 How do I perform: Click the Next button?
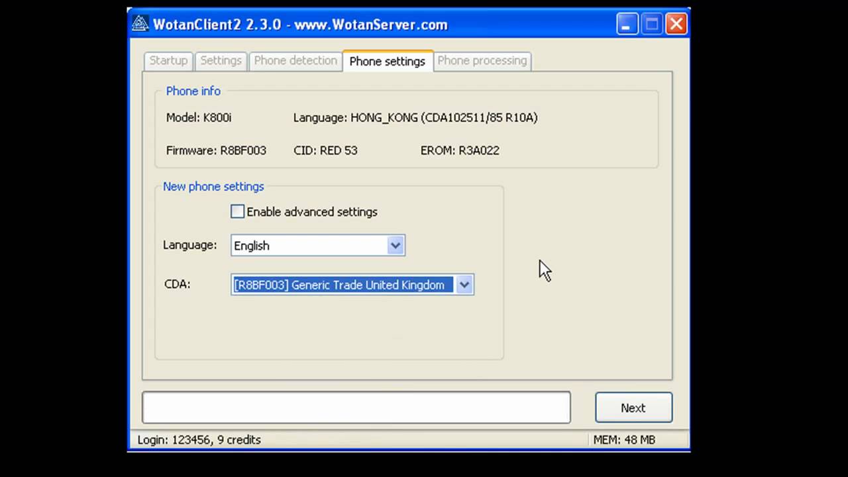point(633,407)
